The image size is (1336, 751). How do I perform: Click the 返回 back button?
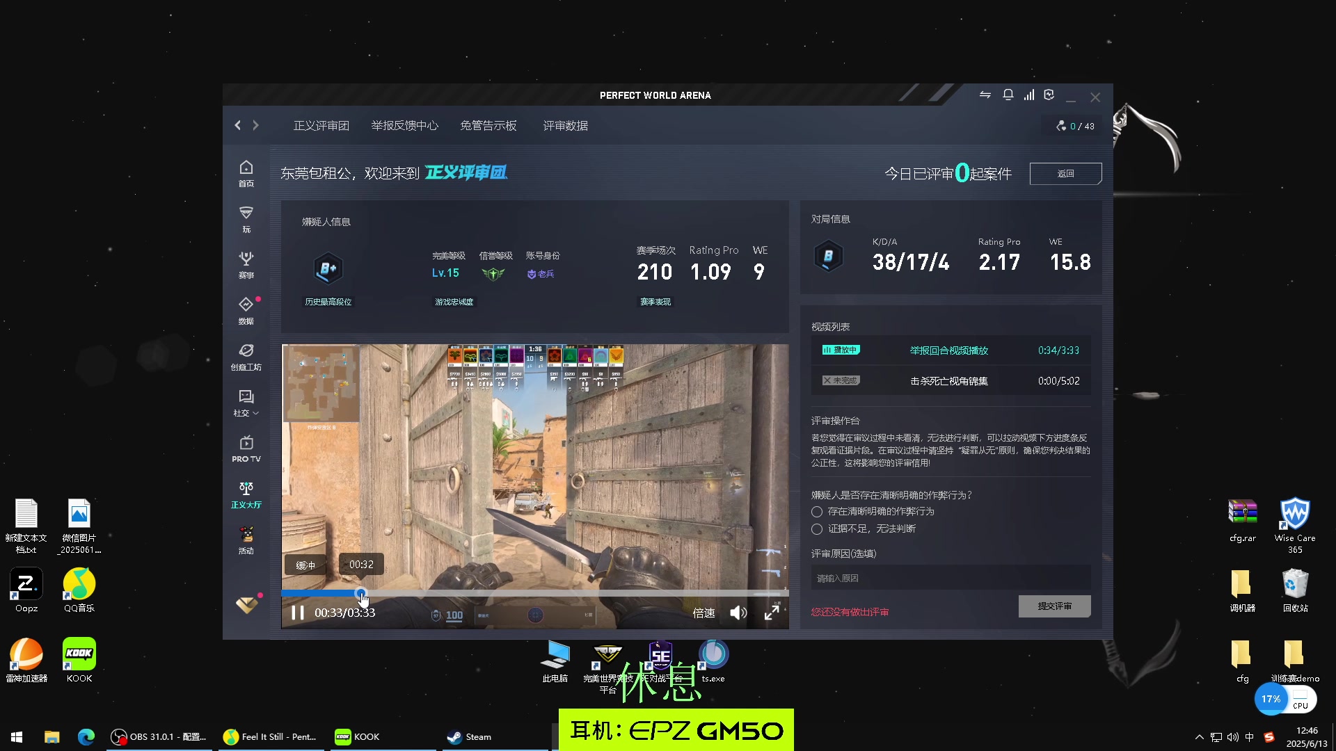(1065, 174)
